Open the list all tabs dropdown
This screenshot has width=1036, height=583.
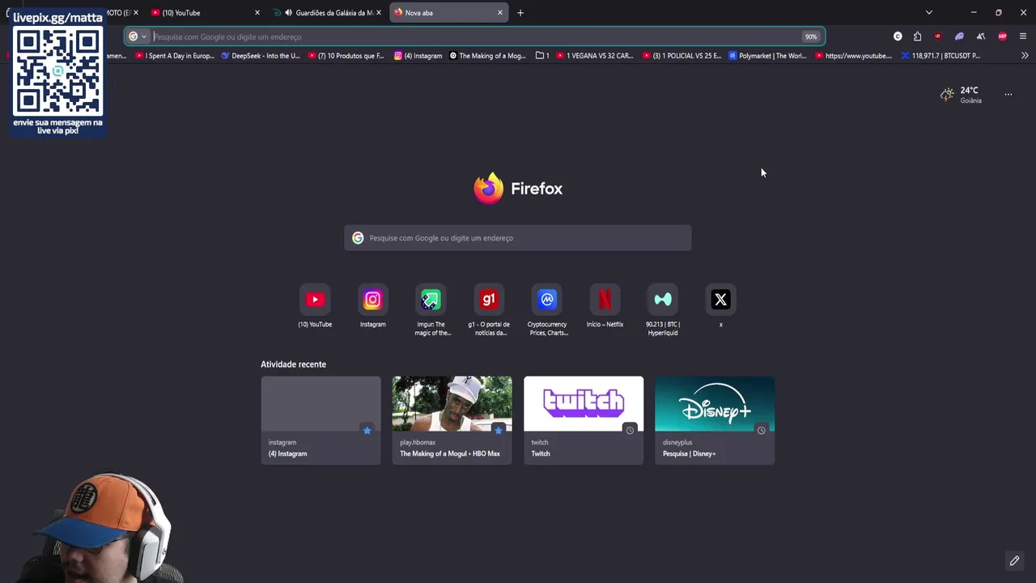[929, 13]
